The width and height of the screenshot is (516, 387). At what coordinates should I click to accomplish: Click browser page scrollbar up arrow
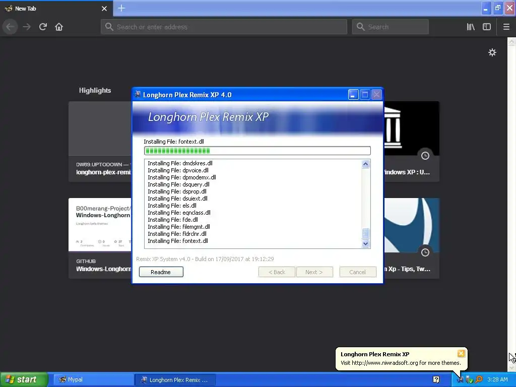511,42
